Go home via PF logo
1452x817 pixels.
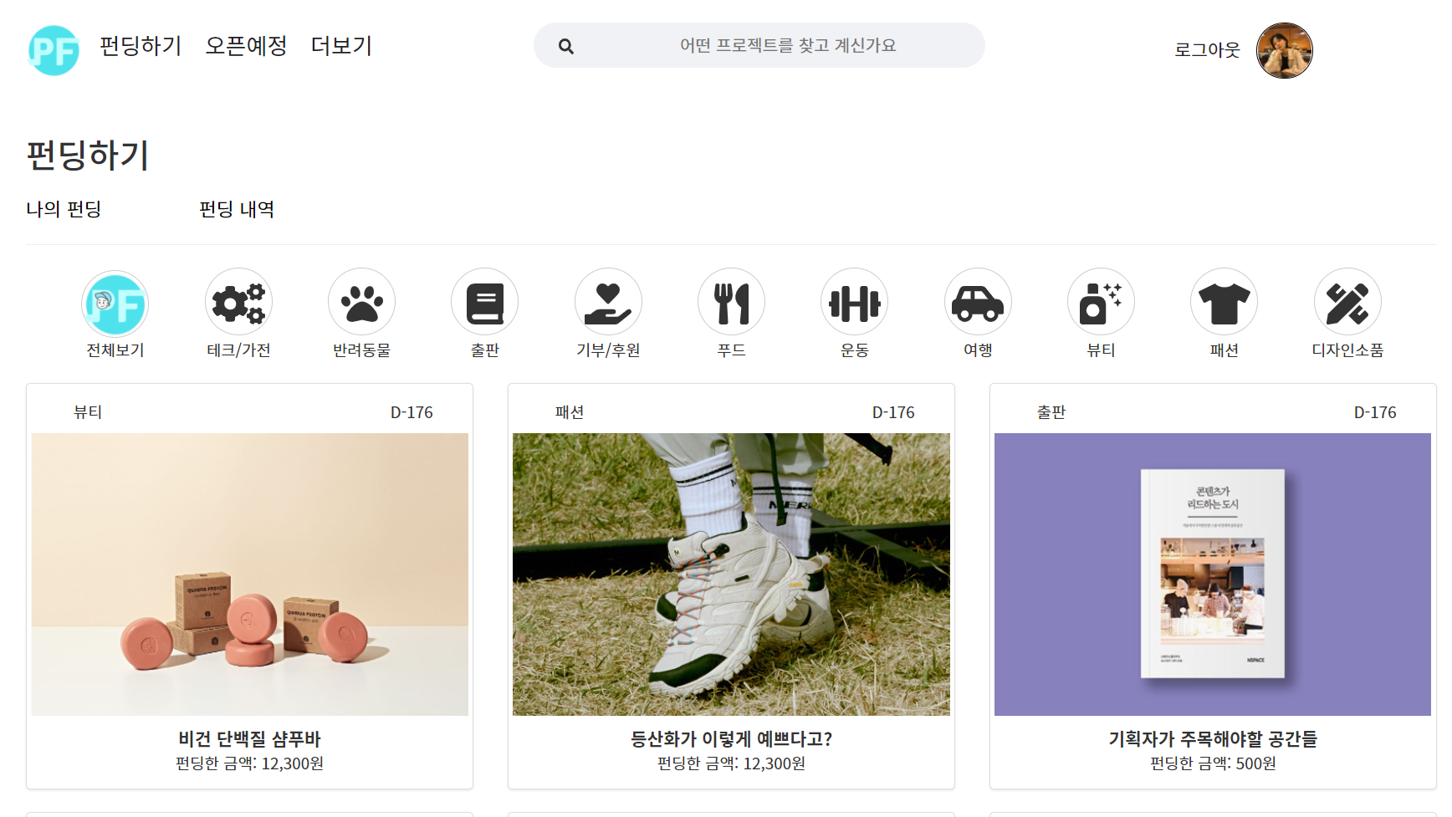pyautogui.click(x=54, y=50)
